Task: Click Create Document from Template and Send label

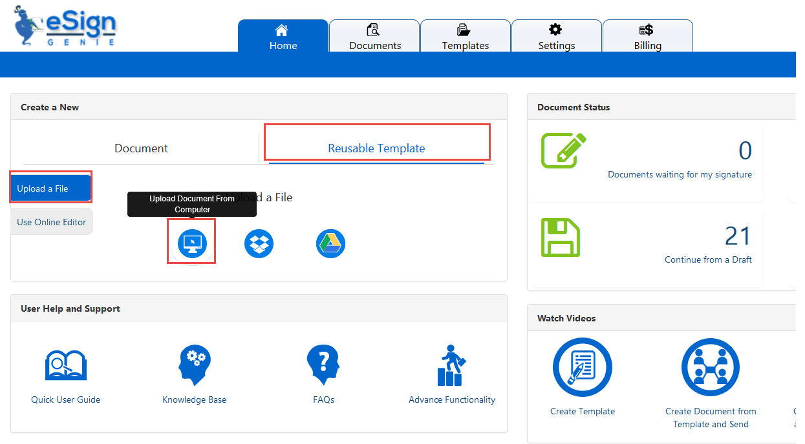Action: click(711, 418)
